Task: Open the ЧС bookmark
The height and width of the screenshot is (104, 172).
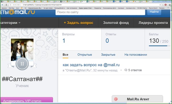Action: pyautogui.click(x=26, y=8)
